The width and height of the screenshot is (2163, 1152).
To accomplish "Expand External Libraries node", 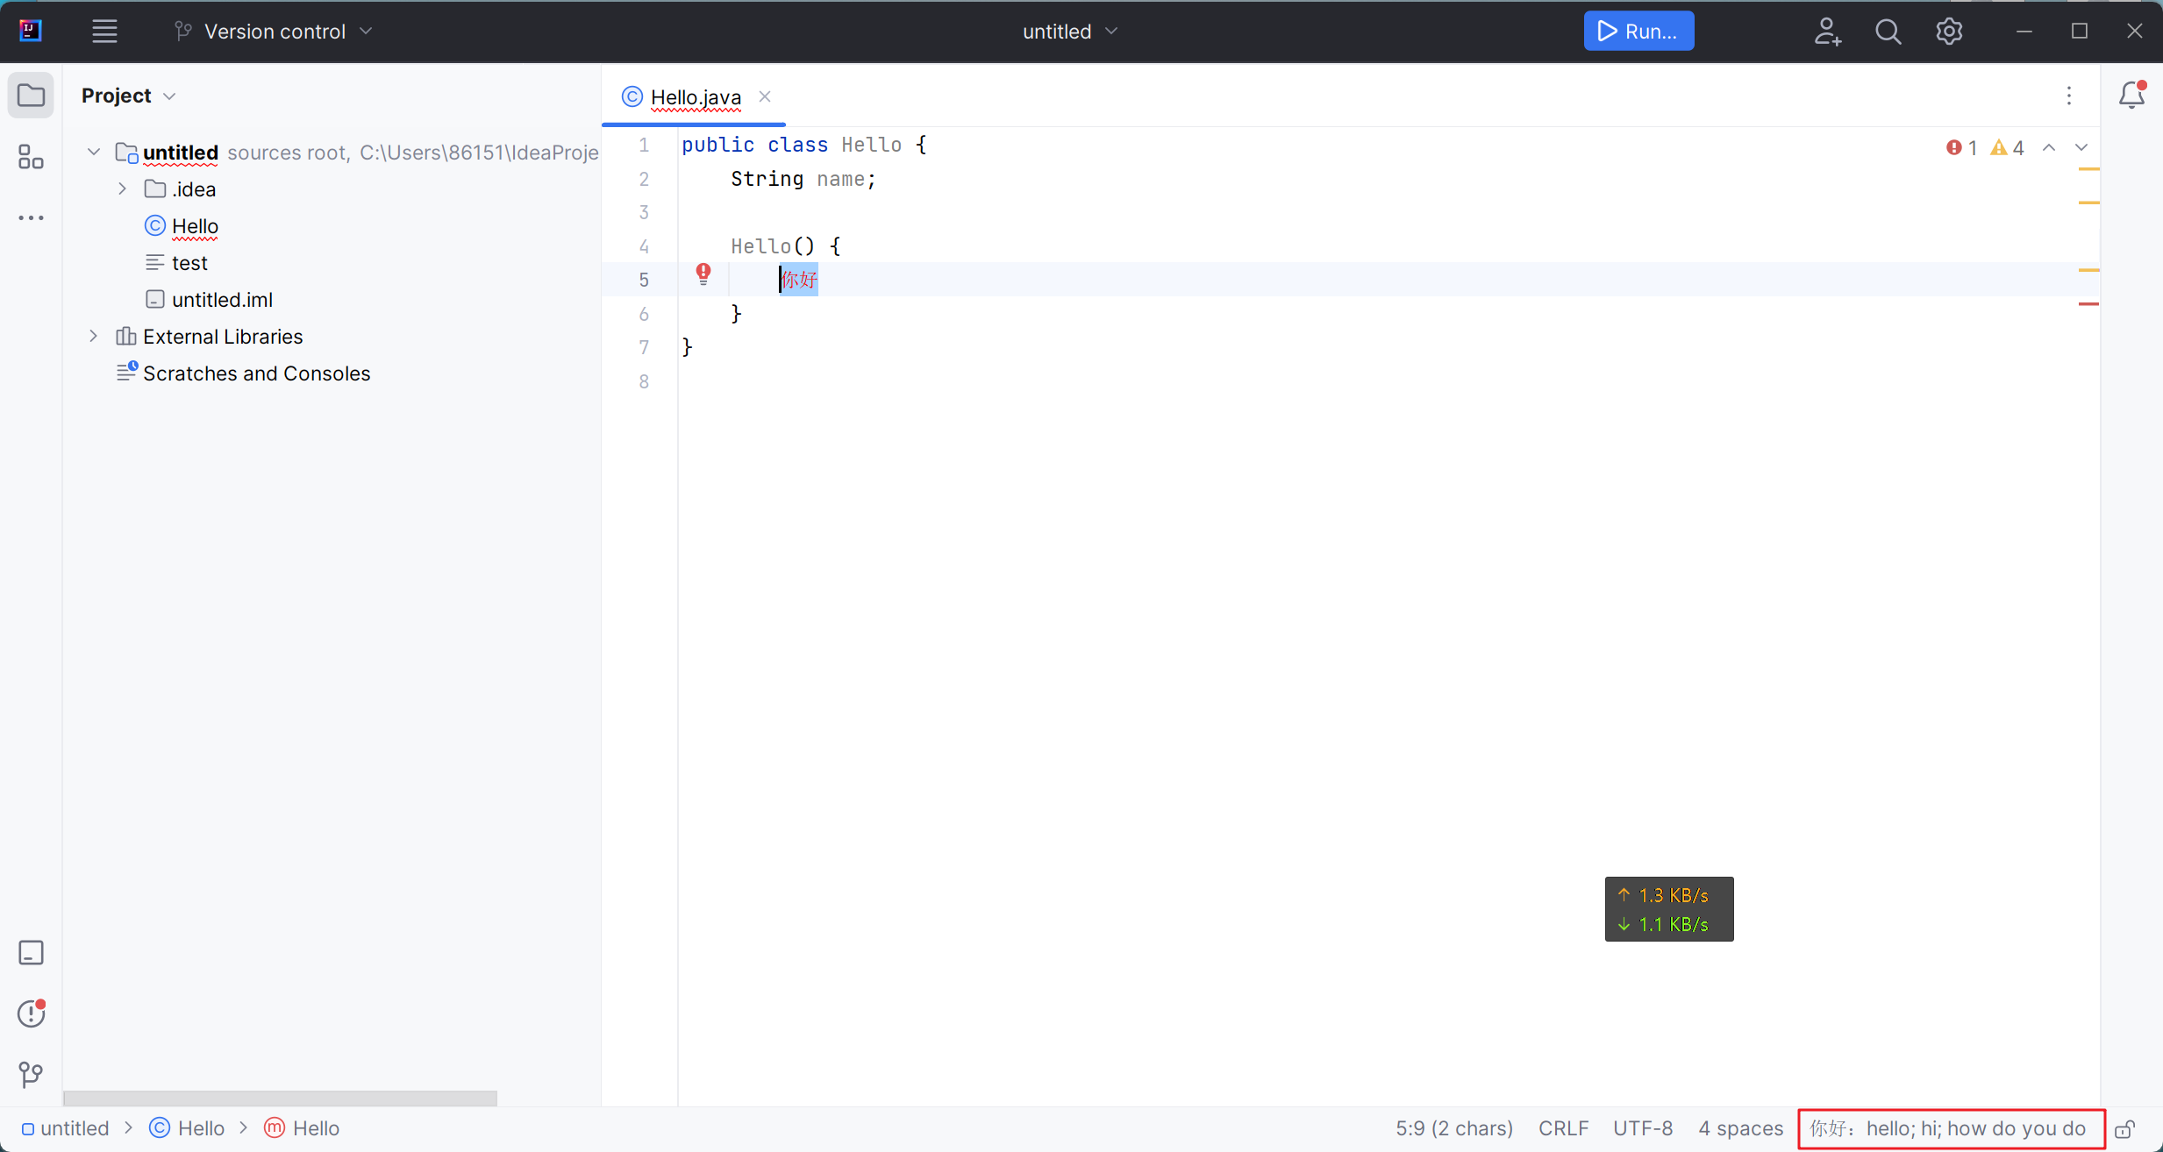I will point(94,337).
